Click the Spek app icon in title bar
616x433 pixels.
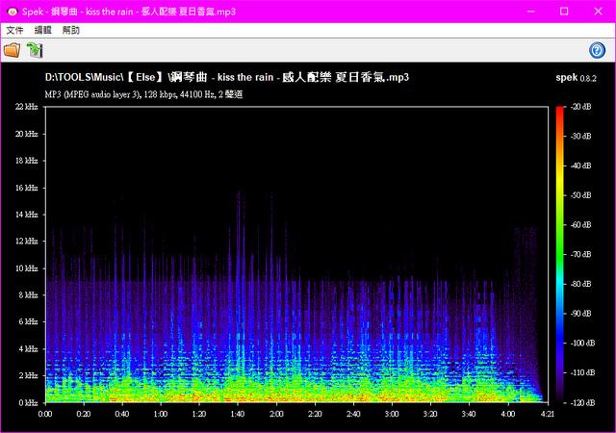click(x=11, y=11)
